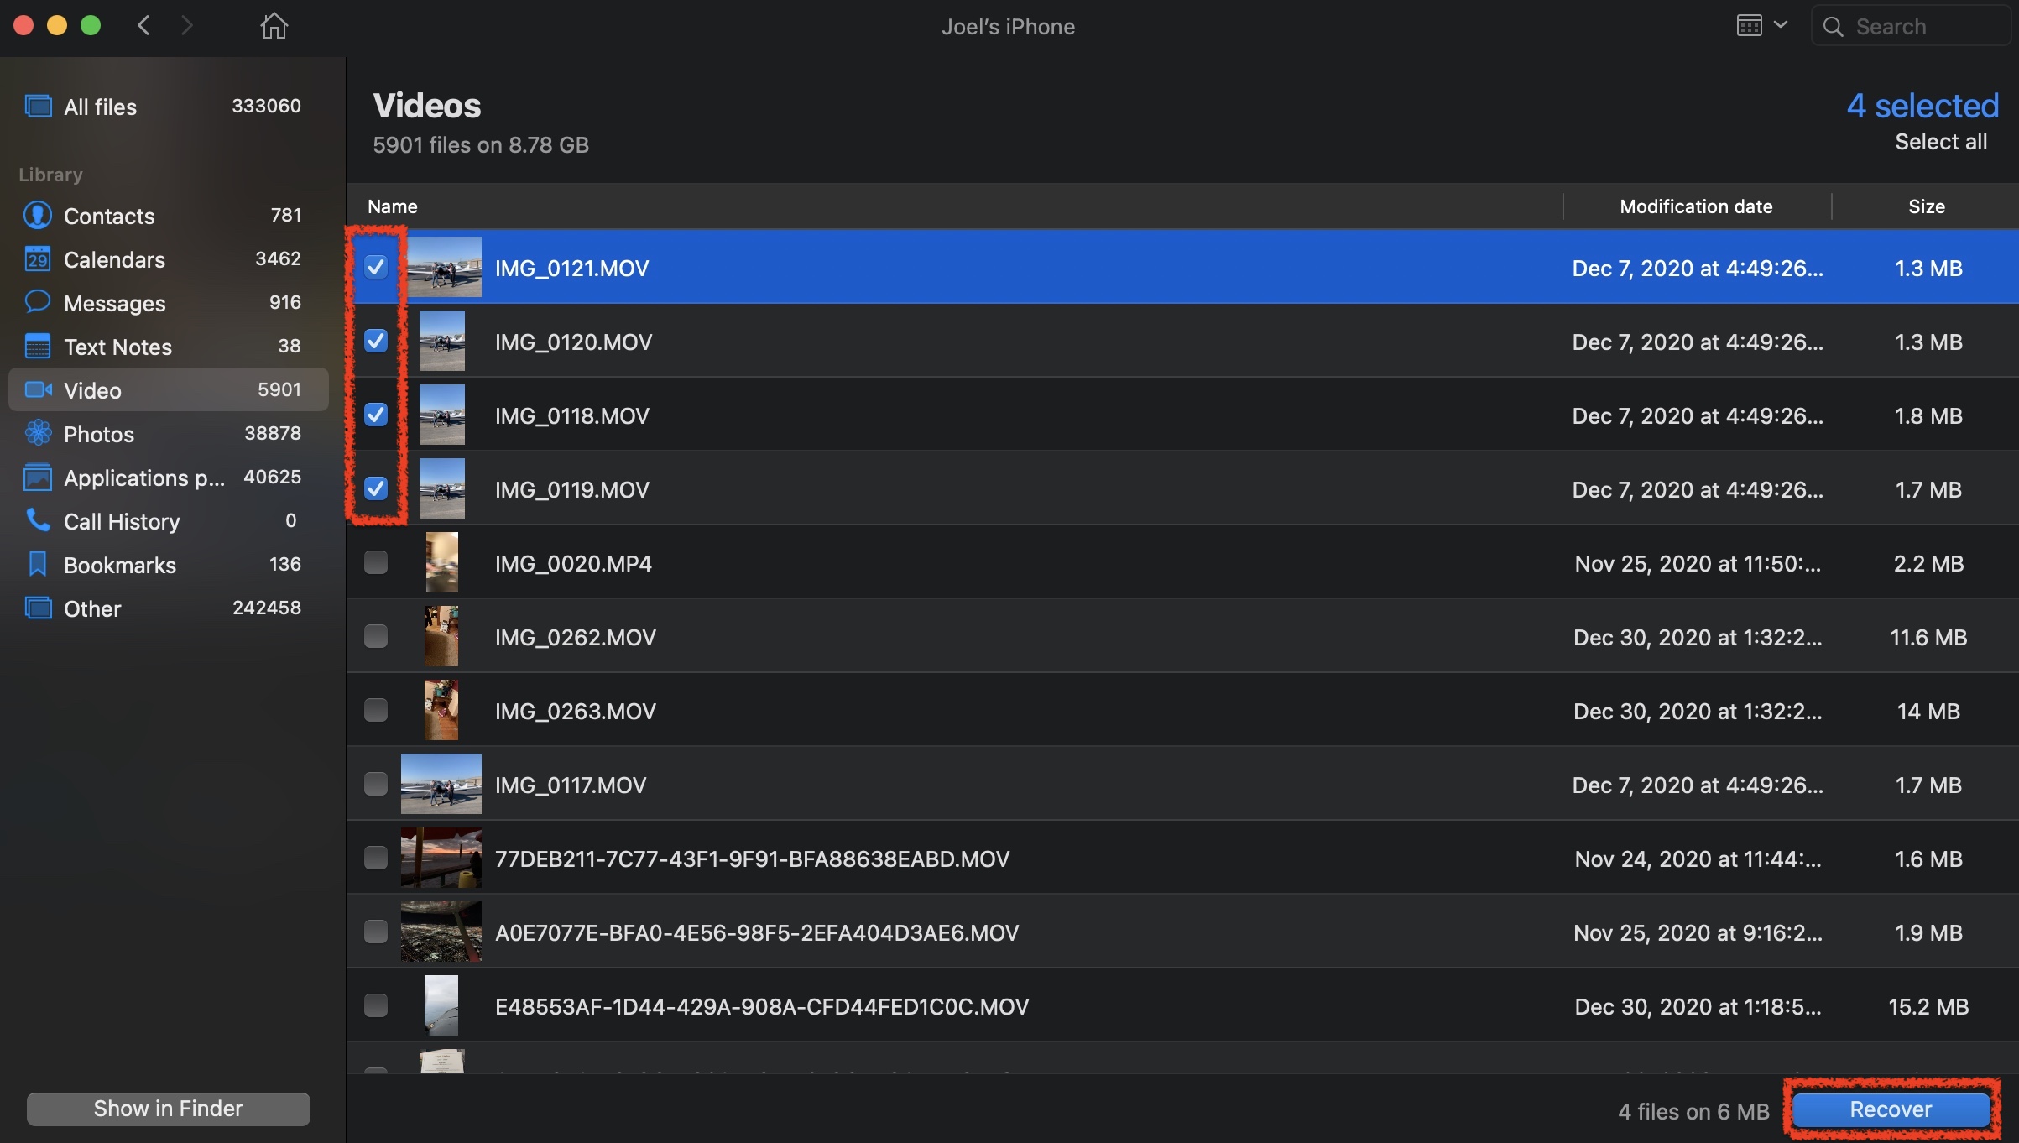The width and height of the screenshot is (2019, 1143).
Task: Select file name IMG_0020.MP4
Action: 573,563
